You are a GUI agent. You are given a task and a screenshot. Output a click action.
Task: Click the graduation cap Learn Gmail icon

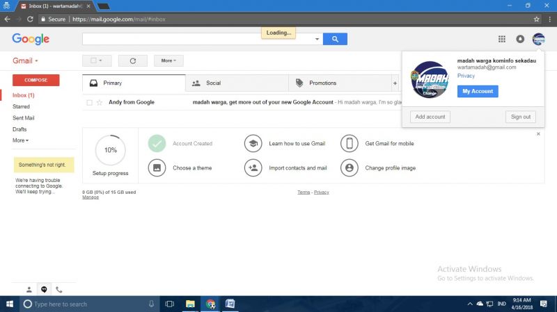click(253, 144)
